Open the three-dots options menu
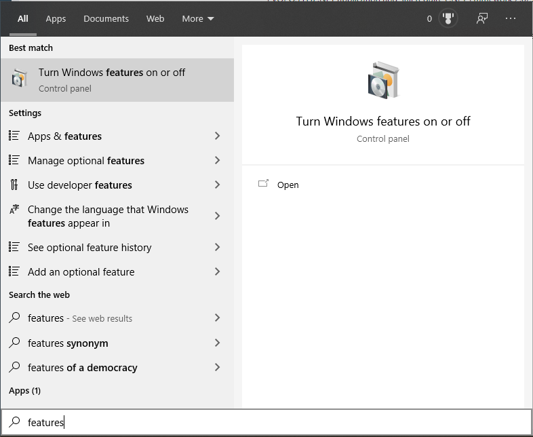 pos(511,18)
